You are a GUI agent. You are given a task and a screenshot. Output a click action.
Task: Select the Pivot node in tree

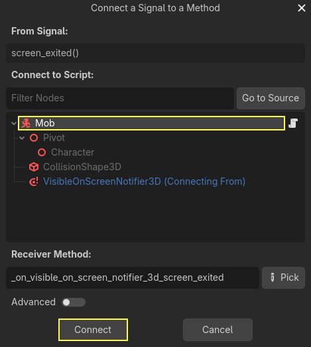point(54,138)
